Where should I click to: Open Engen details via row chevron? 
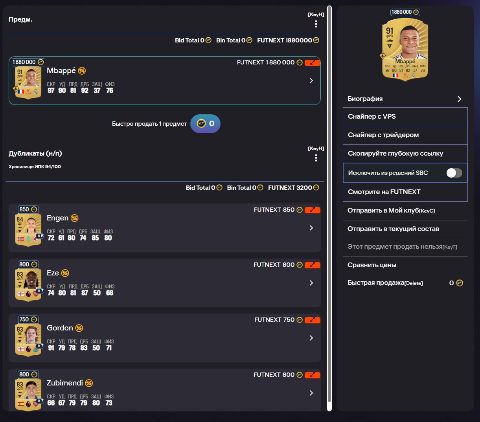point(311,228)
